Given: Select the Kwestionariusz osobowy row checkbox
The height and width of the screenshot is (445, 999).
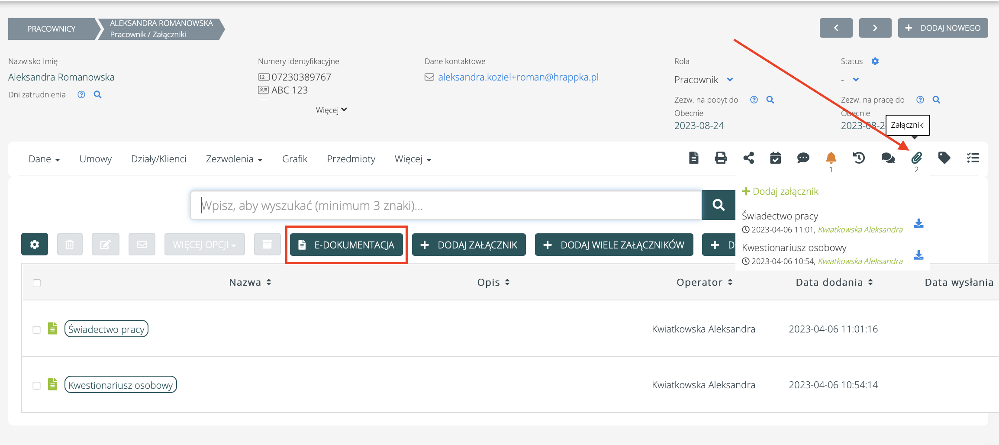Looking at the screenshot, I should pos(37,386).
